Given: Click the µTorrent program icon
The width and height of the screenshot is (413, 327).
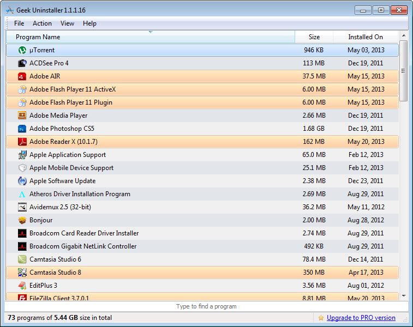Looking at the screenshot, I should (22, 50).
